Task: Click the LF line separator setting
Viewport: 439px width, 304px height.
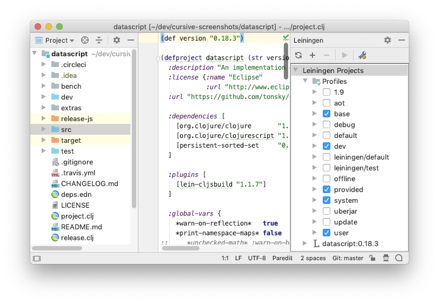Action: pyautogui.click(x=238, y=258)
